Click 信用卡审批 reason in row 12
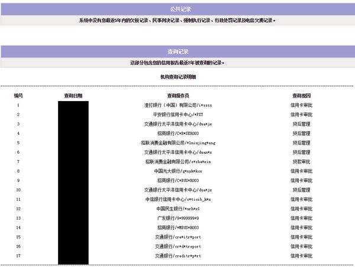355x267 pixels. [x=301, y=209]
